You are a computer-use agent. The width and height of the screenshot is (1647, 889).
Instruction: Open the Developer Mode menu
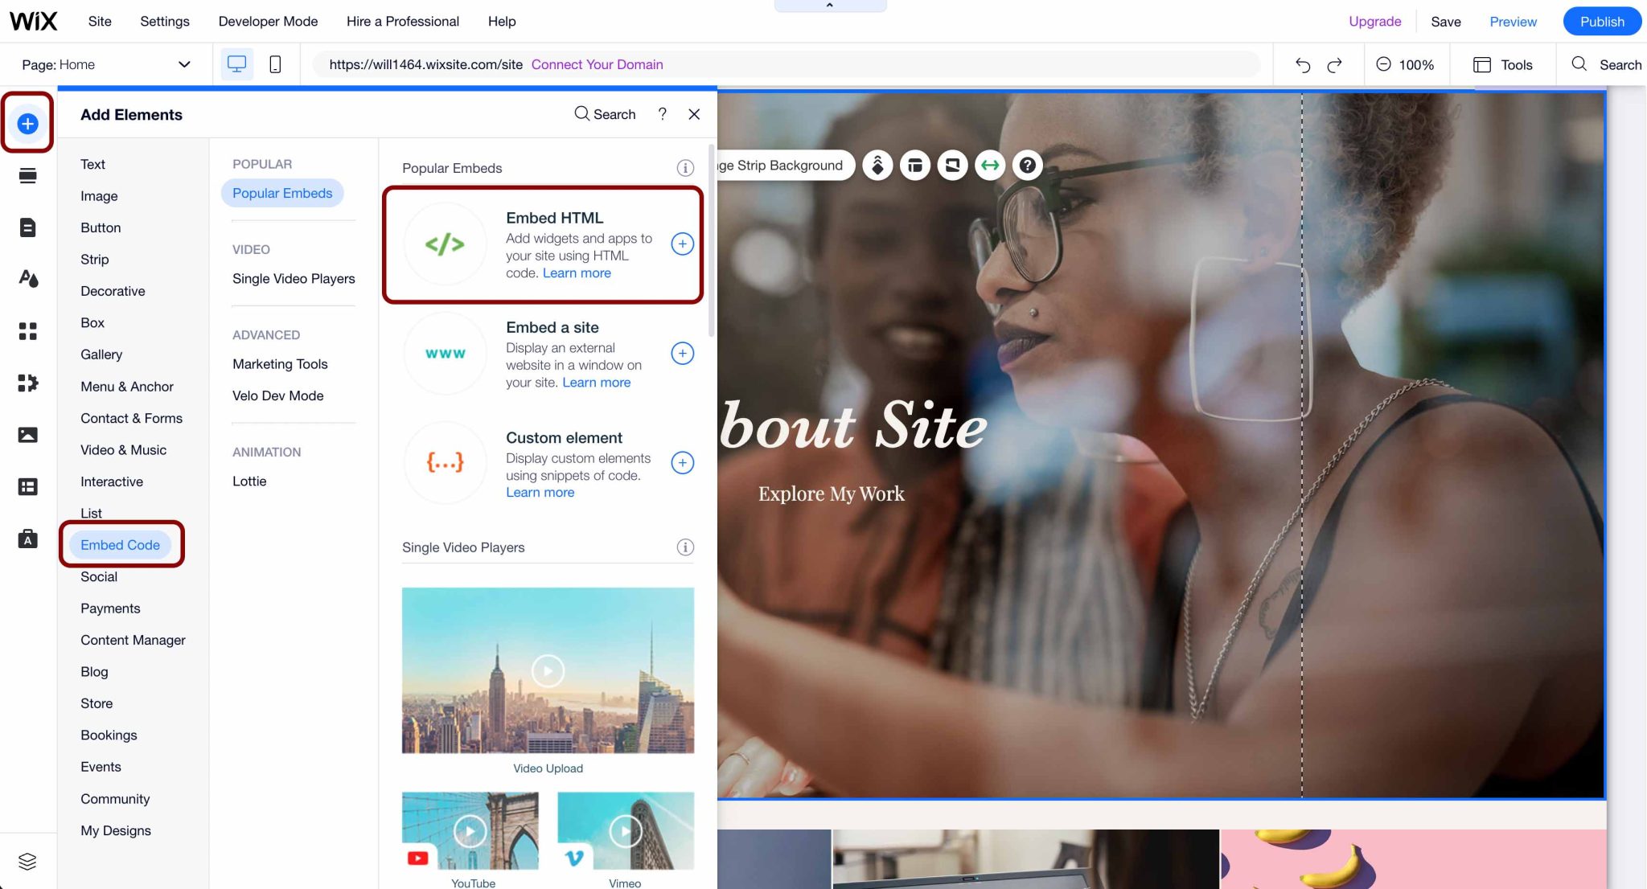coord(268,21)
